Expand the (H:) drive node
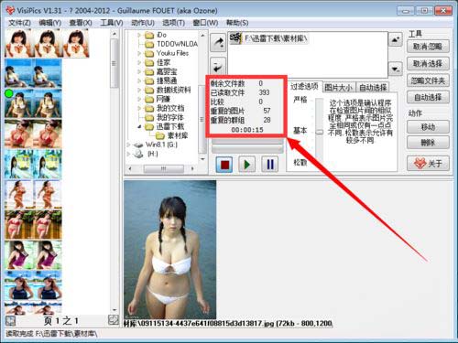Image resolution: width=458 pixels, height=343 pixels. click(128, 154)
